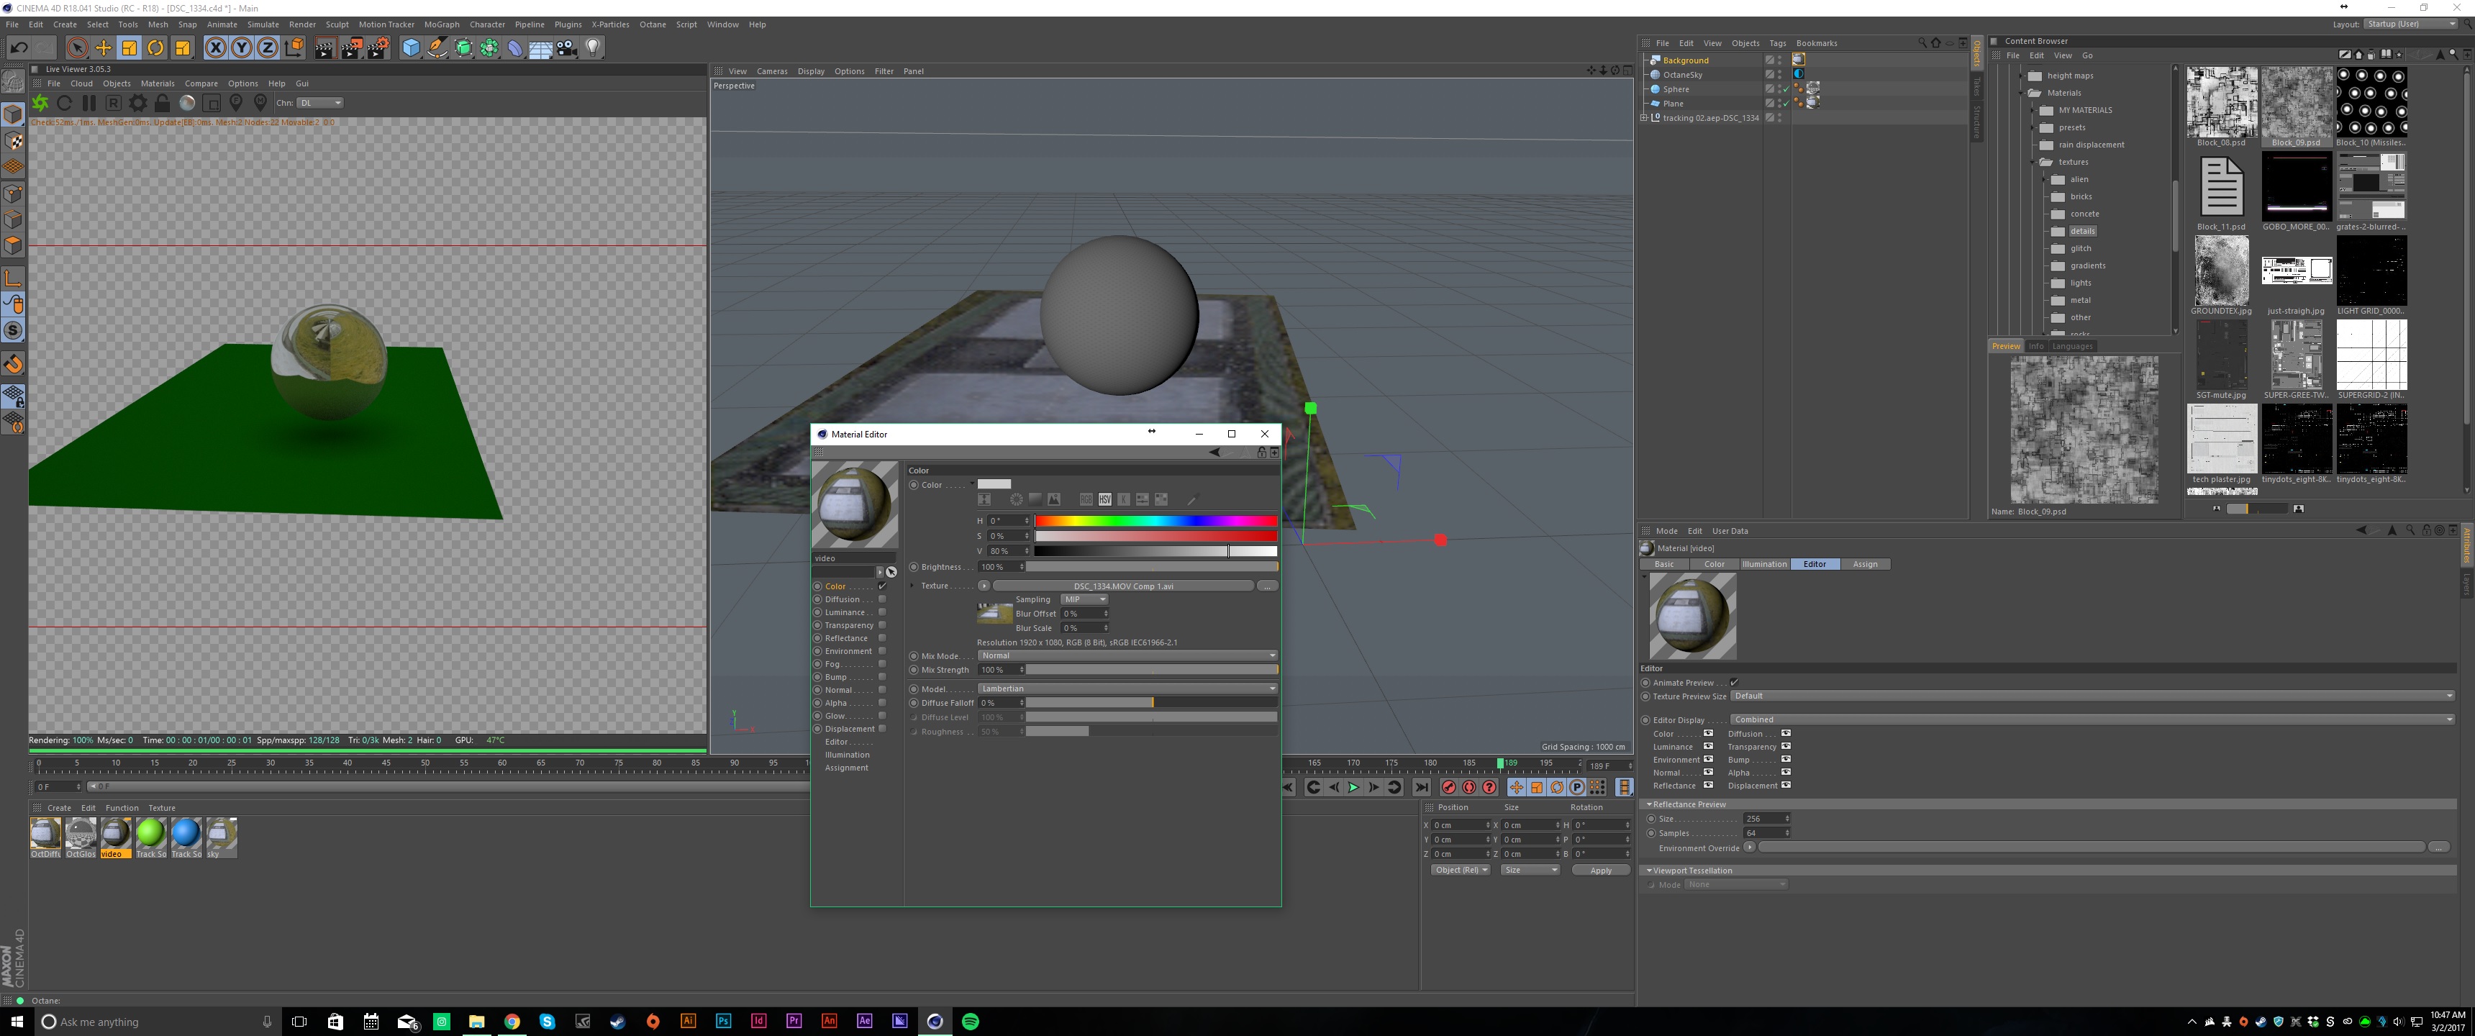Add a Light object with bulb icon

[x=593, y=48]
